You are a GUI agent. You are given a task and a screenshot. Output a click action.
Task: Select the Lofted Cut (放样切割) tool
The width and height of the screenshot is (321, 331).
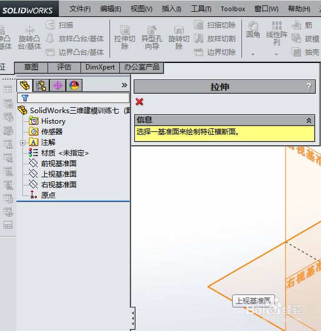(214, 39)
